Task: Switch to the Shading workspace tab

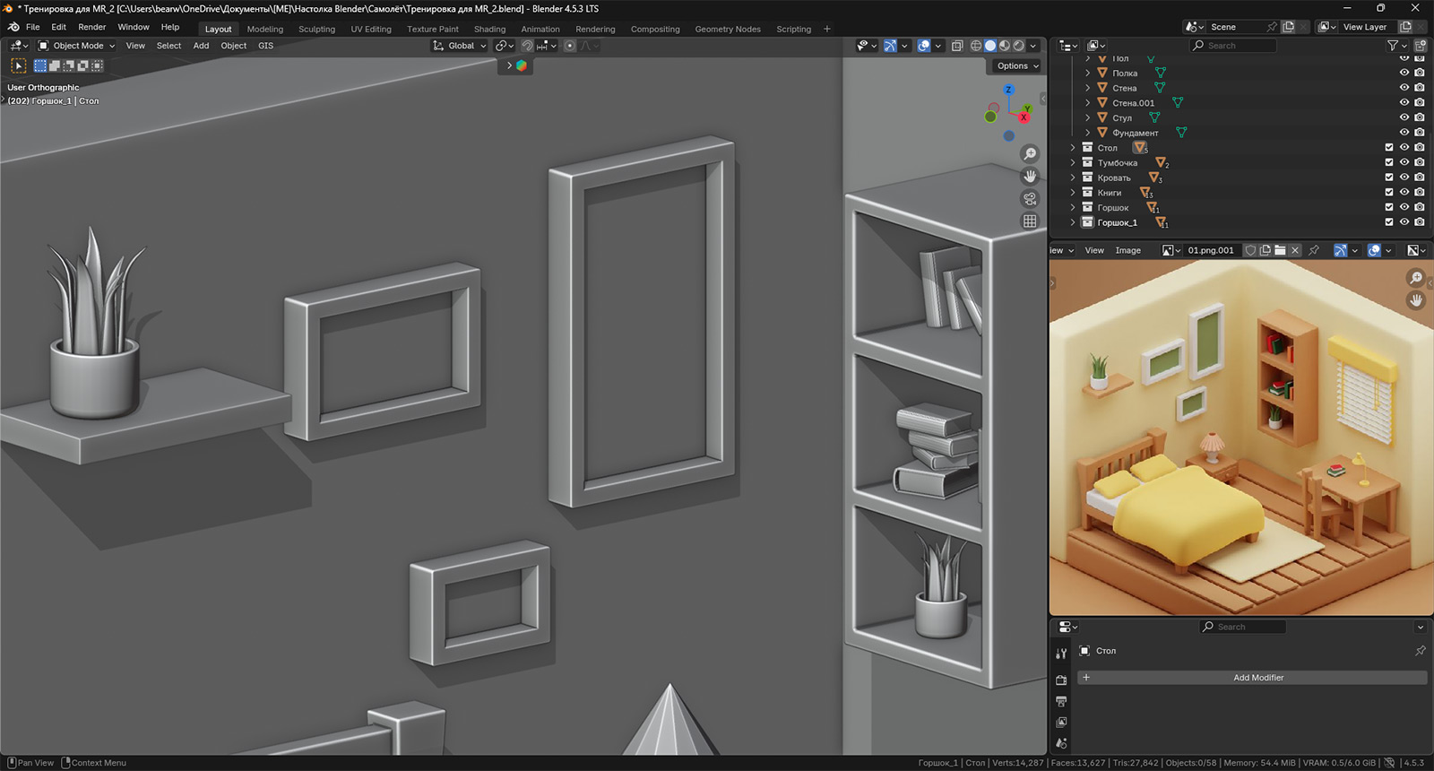Action: click(489, 29)
